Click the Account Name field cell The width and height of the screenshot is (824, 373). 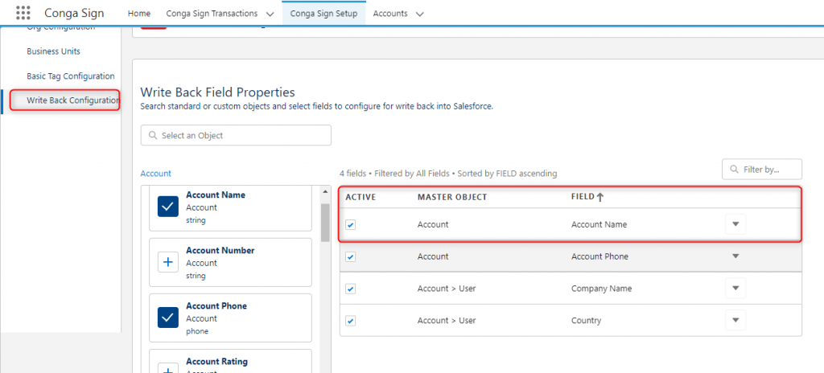point(599,224)
